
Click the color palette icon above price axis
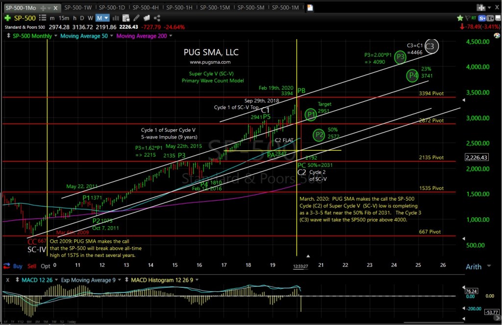pos(497,35)
